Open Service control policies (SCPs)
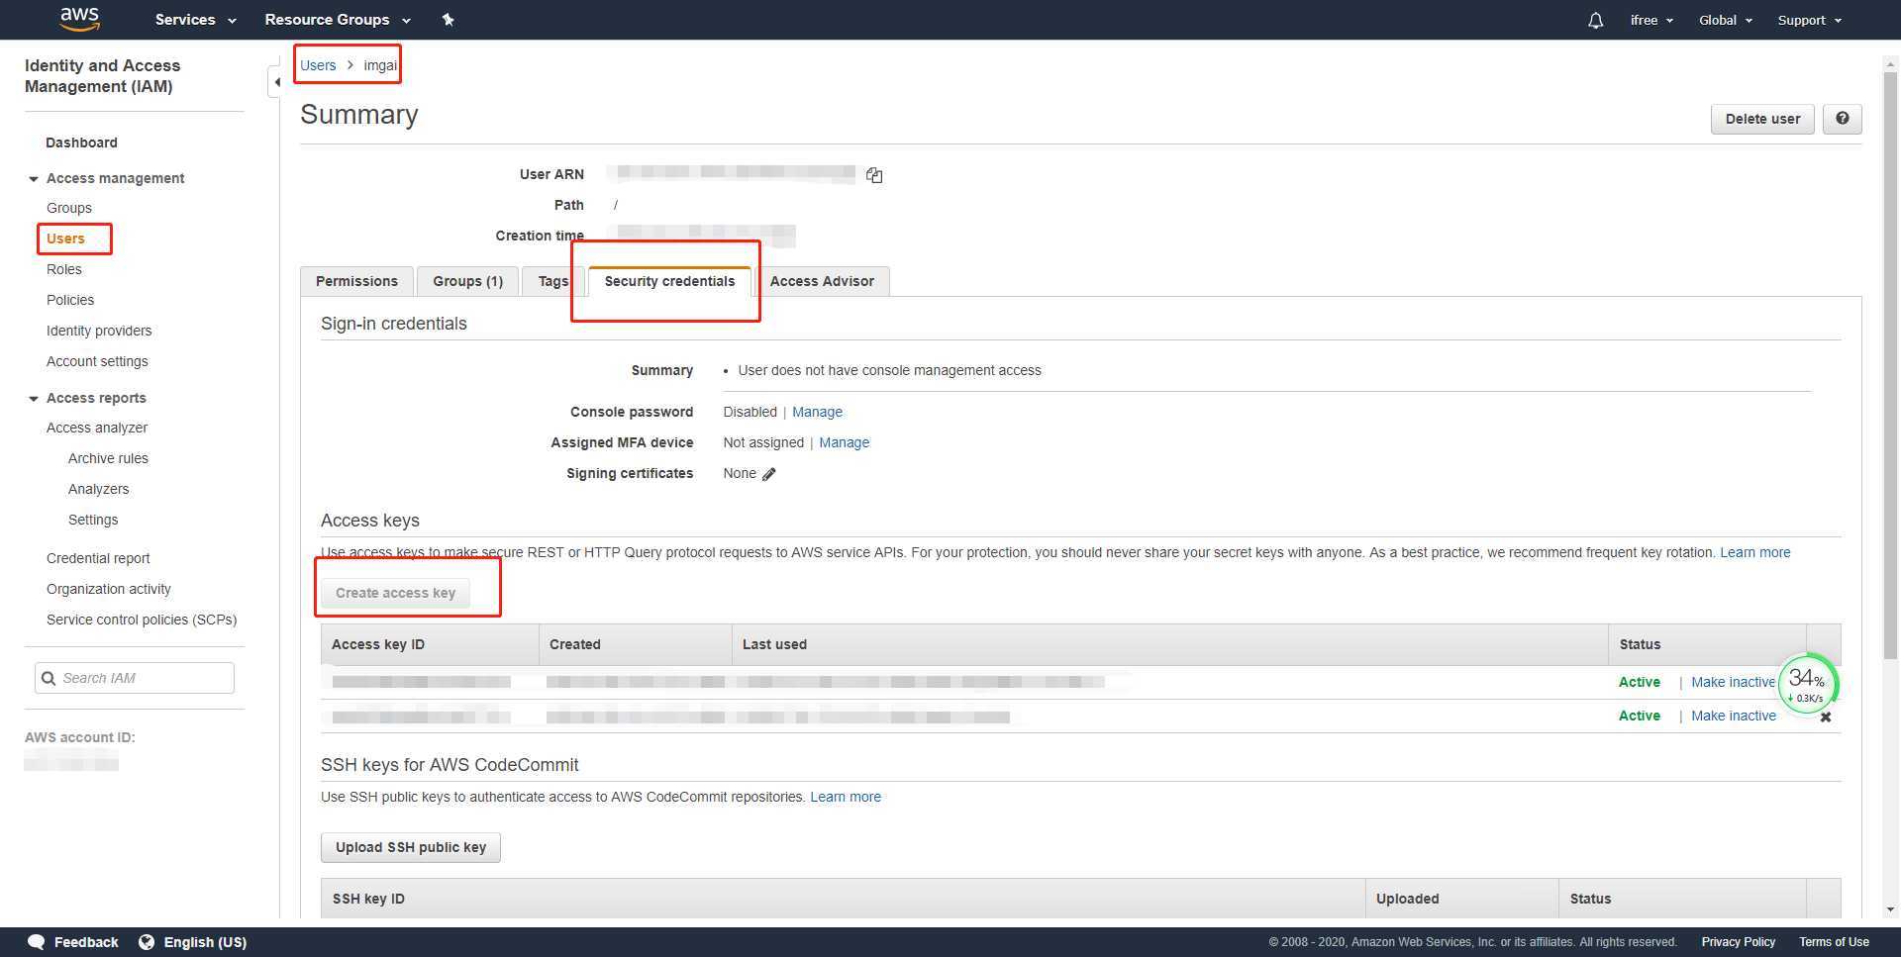The width and height of the screenshot is (1901, 957). click(x=142, y=620)
